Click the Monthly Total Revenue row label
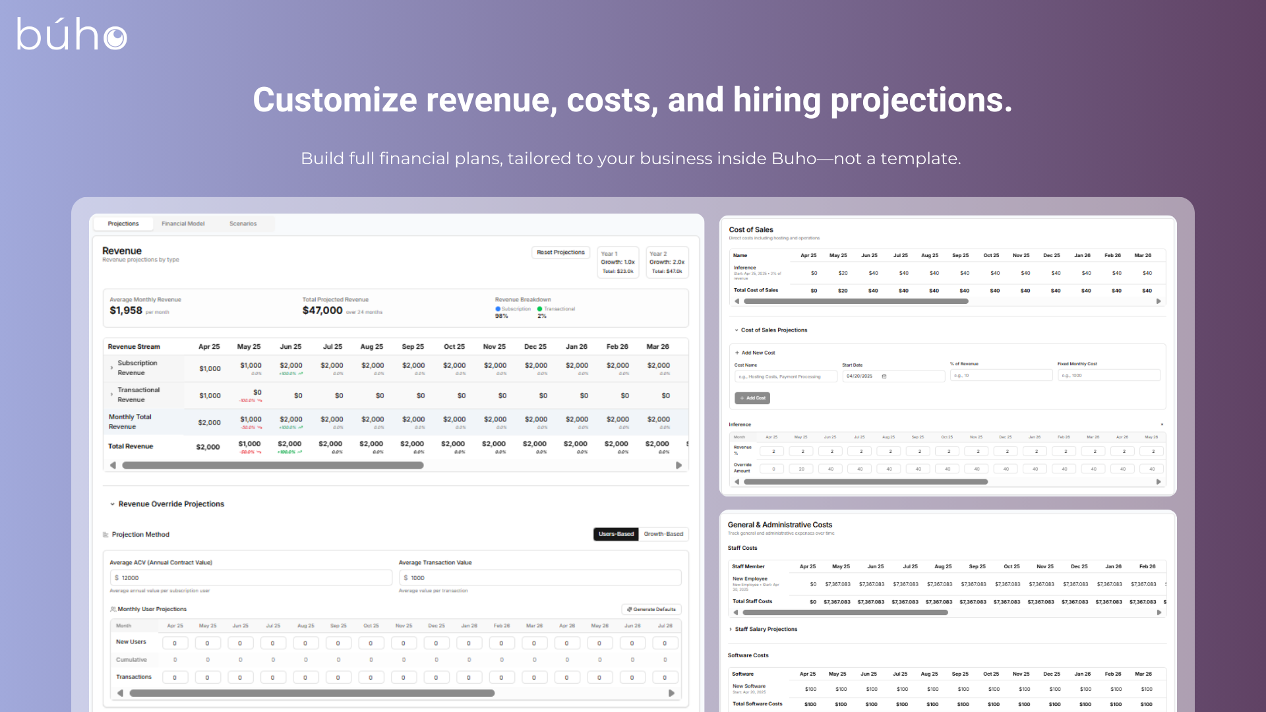The width and height of the screenshot is (1266, 712). click(130, 422)
